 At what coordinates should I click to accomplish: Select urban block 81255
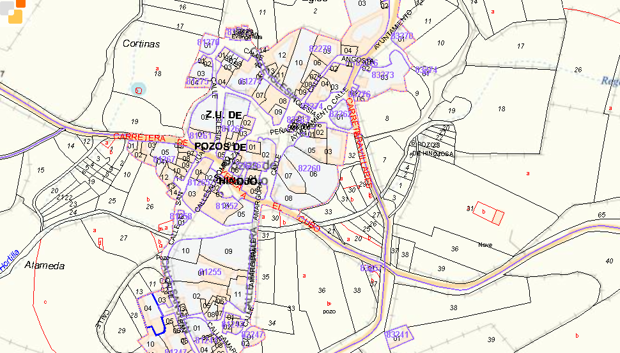pyautogui.click(x=210, y=272)
